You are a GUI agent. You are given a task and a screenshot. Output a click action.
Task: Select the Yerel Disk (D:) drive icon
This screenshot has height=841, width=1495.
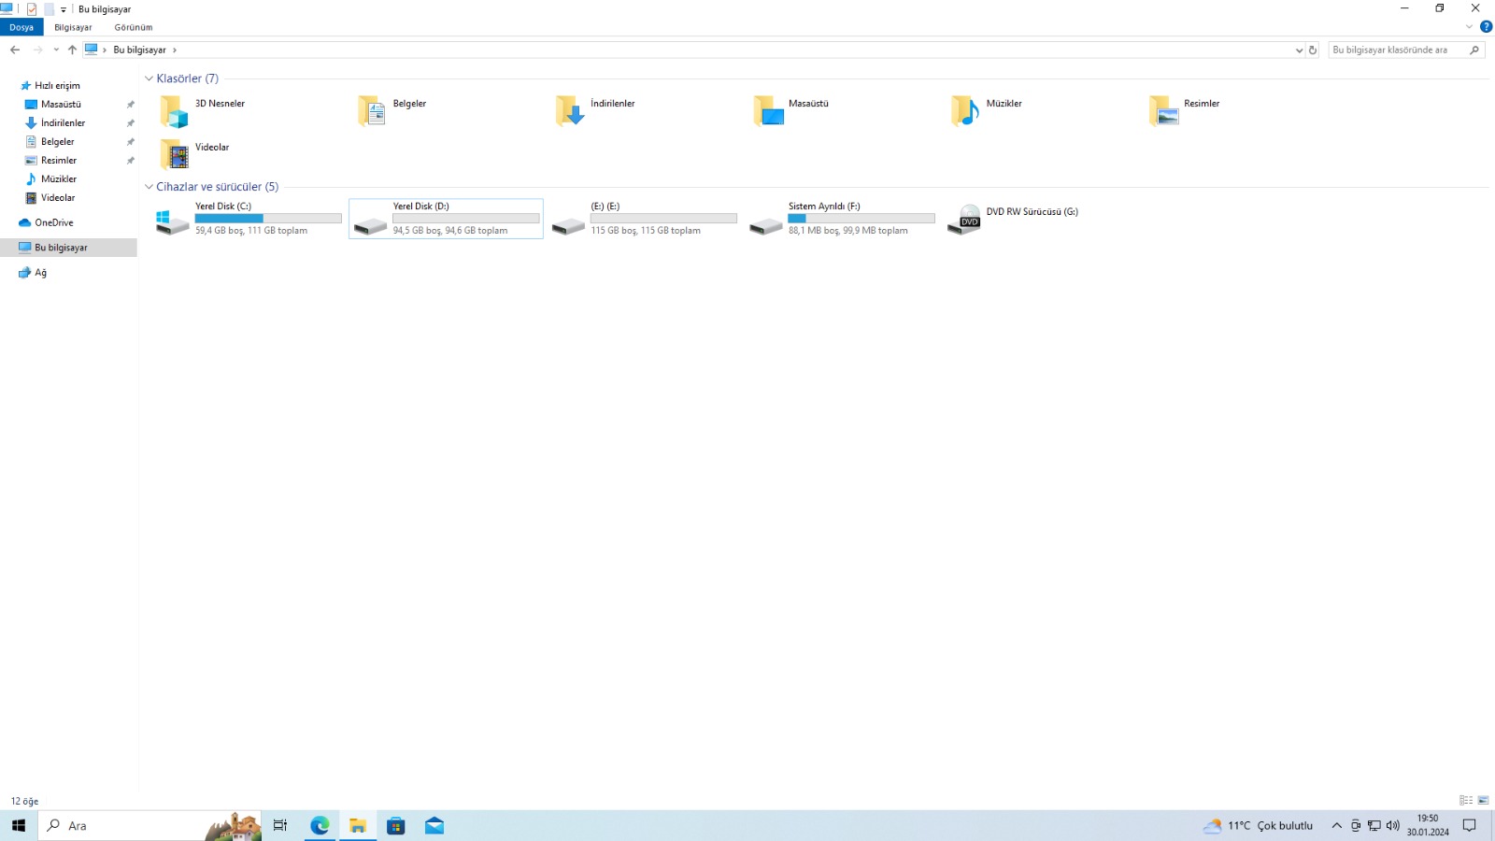click(x=371, y=225)
